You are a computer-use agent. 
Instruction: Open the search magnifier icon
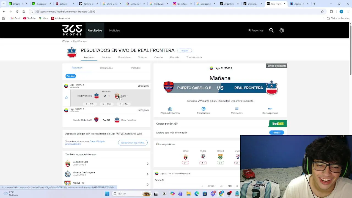(x=271, y=30)
